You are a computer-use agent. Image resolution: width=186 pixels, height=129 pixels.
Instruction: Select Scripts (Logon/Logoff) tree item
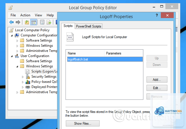tap(44, 71)
